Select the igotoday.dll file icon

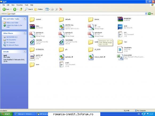click(62, 57)
